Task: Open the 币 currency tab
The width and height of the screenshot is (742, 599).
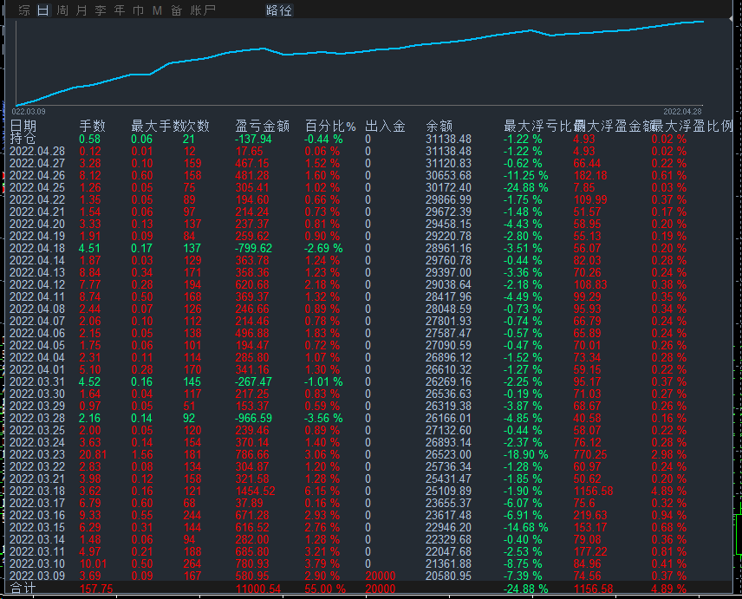Action: tap(139, 10)
